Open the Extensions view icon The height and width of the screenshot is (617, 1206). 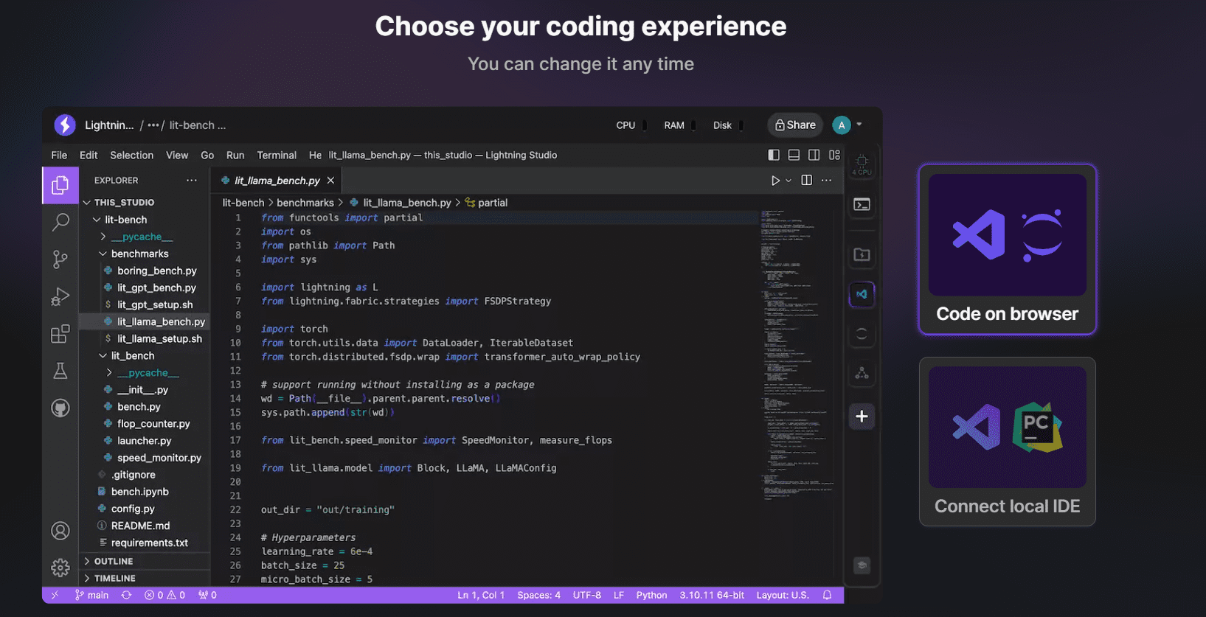click(x=60, y=334)
